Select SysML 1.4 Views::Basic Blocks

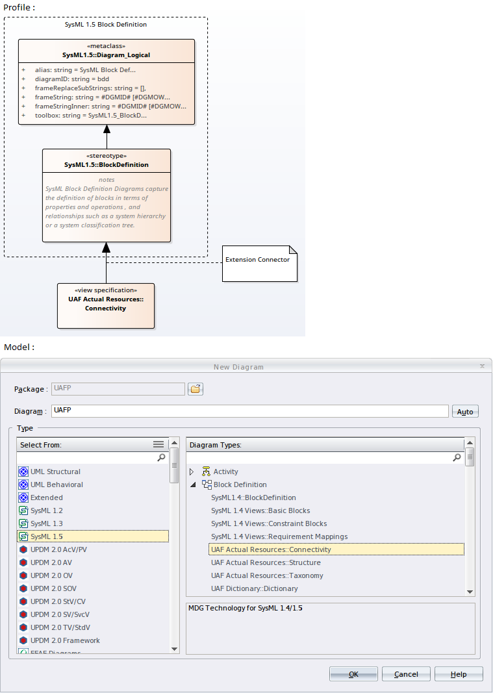[x=260, y=510]
